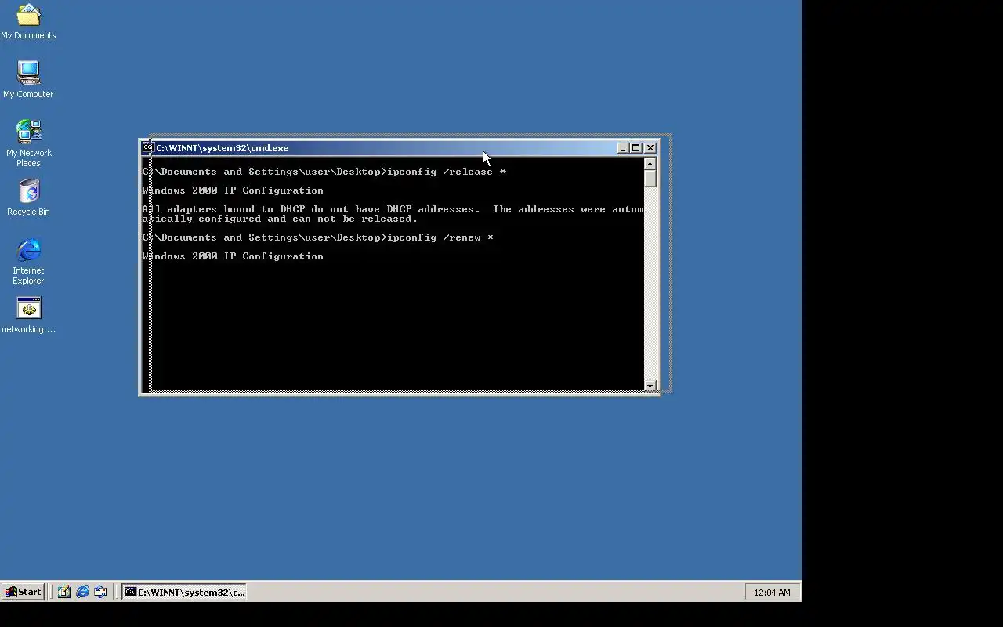The width and height of the screenshot is (1003, 627).
Task: Click the 'ipconfig /release *' command line
Action: (324, 172)
